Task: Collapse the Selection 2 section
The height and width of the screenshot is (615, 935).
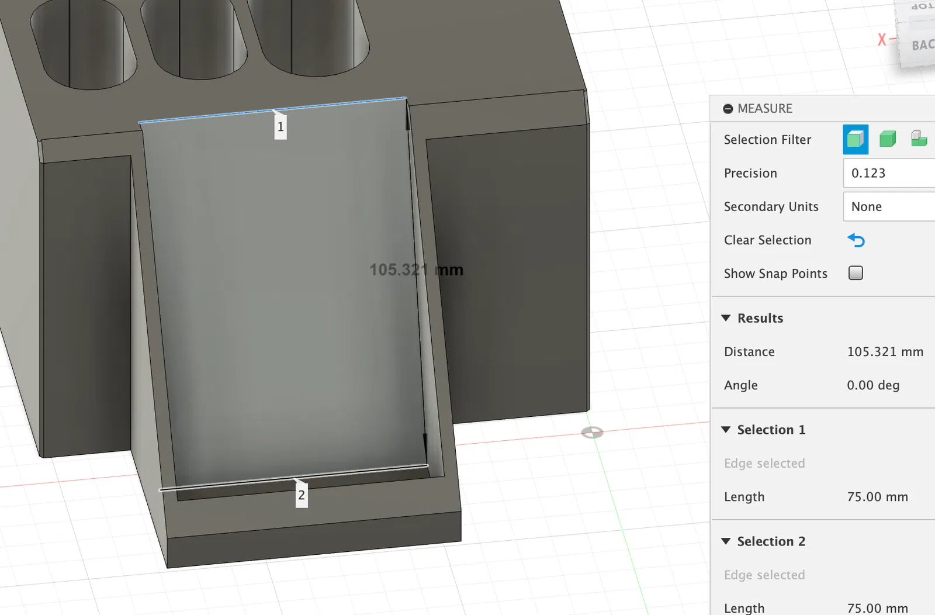Action: tap(726, 541)
